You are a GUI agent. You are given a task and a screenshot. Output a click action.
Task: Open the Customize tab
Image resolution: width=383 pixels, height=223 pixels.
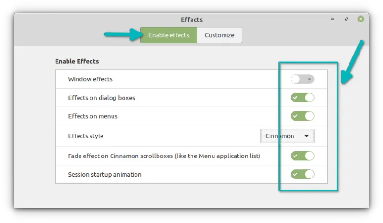(219, 35)
